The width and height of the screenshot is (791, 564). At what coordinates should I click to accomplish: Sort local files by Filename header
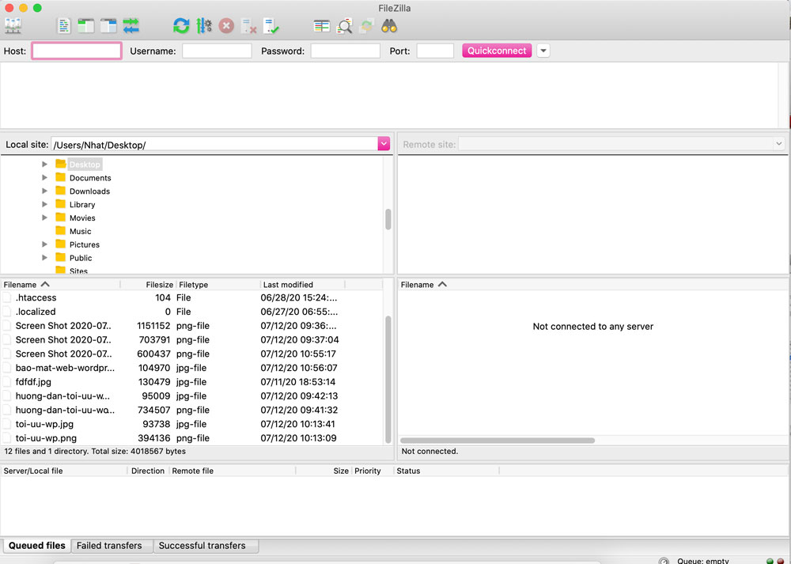tap(61, 285)
